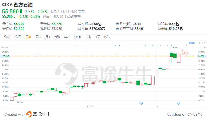Open the 分钟 minute chart tab
The width and height of the screenshot is (207, 120).
pos(77,37)
